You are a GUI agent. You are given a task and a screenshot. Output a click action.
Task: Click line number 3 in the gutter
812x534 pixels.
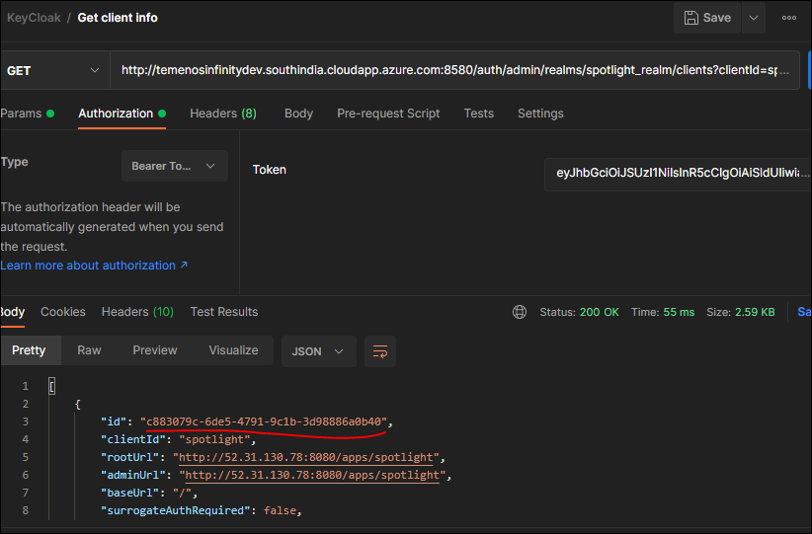(x=25, y=421)
